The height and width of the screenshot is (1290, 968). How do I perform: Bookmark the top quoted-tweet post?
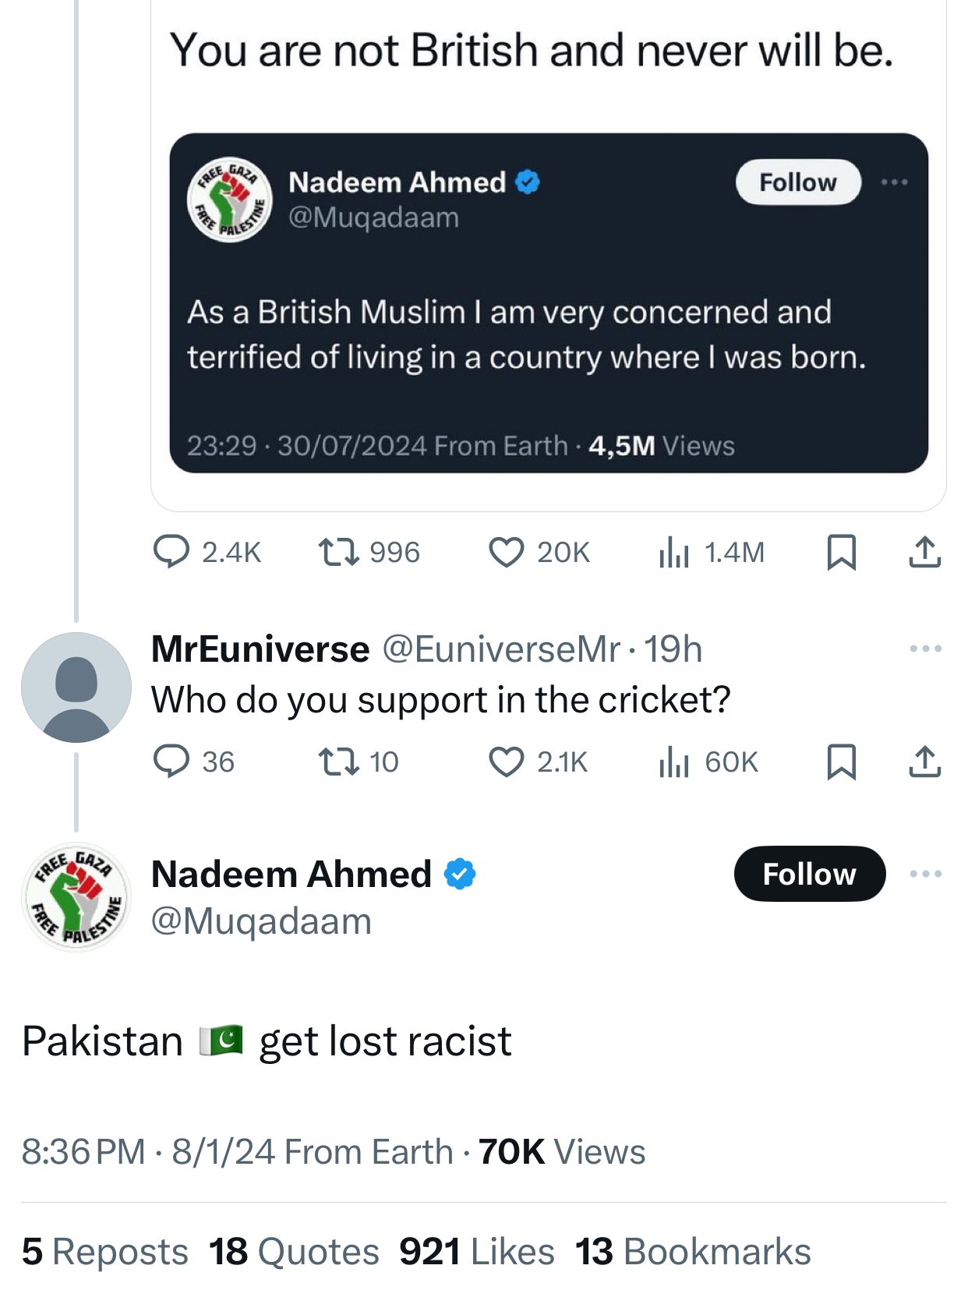pos(841,553)
